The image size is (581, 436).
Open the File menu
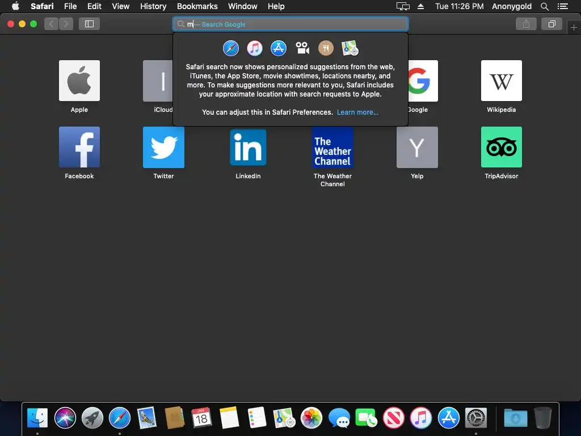tap(70, 6)
